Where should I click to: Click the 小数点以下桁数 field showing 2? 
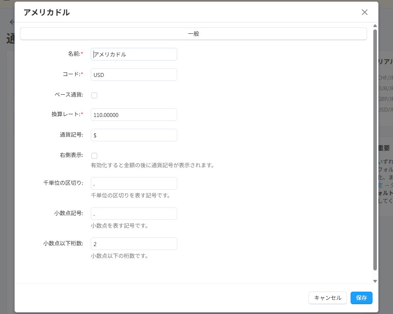click(x=134, y=244)
